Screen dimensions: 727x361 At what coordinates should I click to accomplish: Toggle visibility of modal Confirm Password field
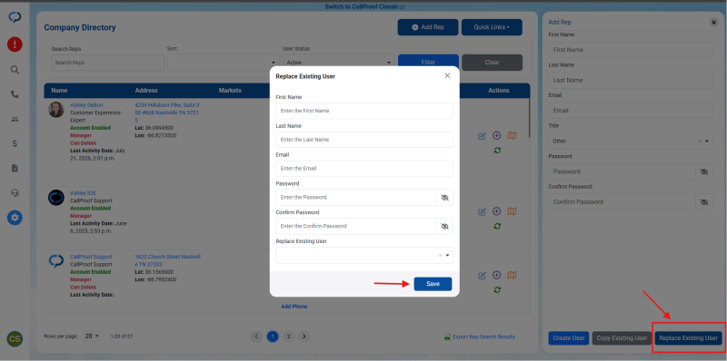pyautogui.click(x=444, y=227)
